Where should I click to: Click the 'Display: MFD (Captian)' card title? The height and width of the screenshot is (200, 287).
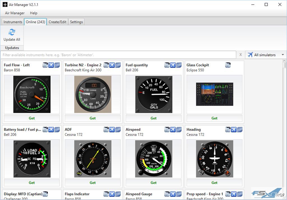point(23,194)
